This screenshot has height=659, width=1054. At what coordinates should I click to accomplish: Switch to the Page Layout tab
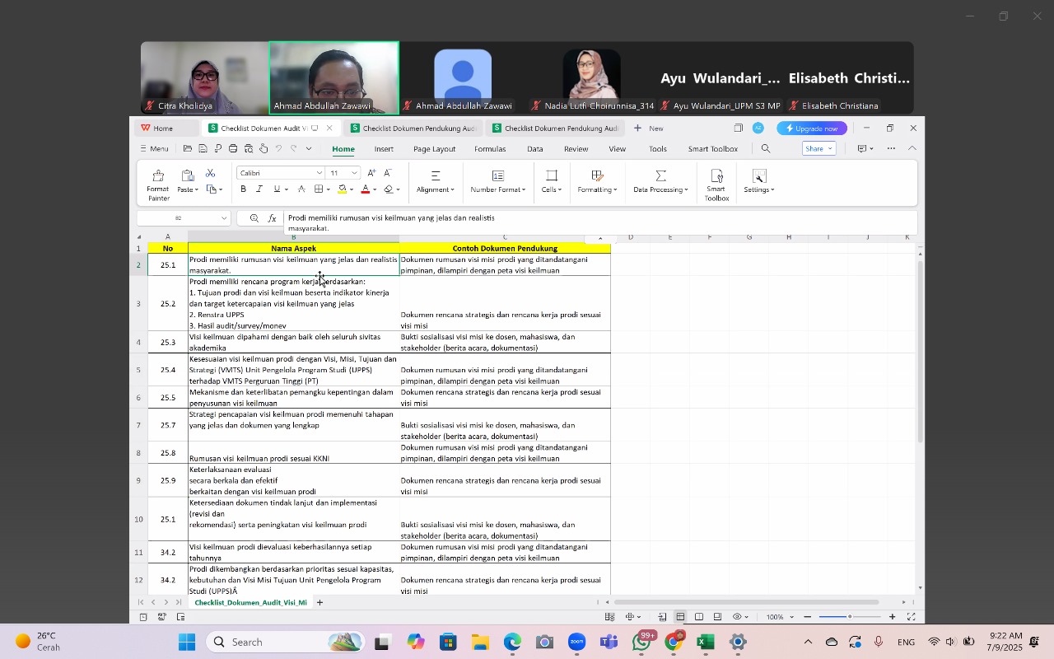pos(434,149)
